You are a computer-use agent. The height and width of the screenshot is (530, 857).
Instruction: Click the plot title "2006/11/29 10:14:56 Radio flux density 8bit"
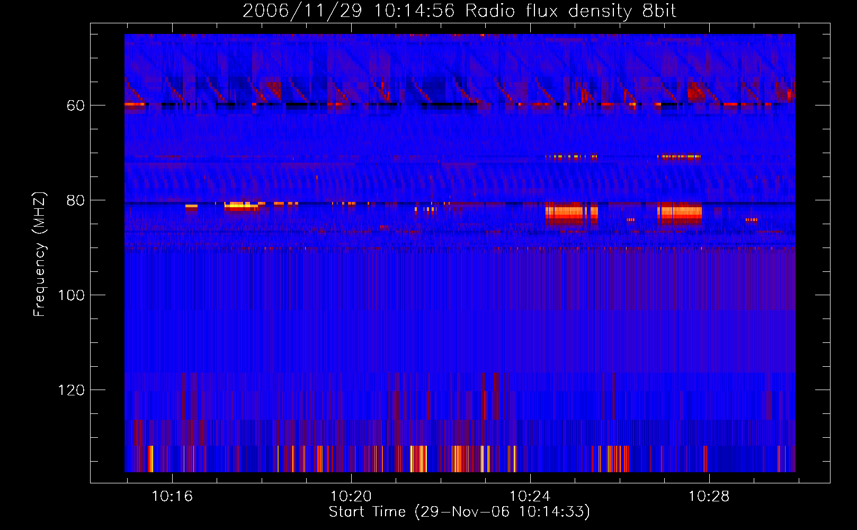click(459, 11)
